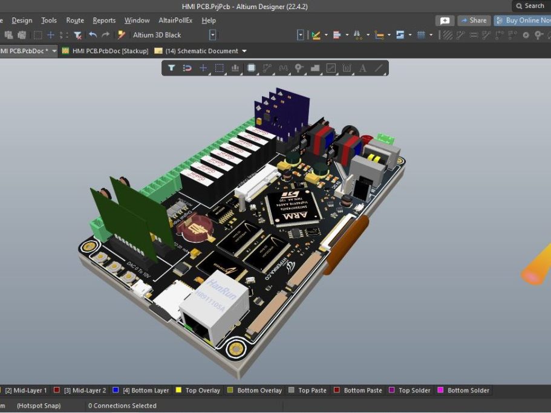Screen dimensions: 551x413
Task: Click the interactive routing icon in active bar
Action: [x=267, y=68]
